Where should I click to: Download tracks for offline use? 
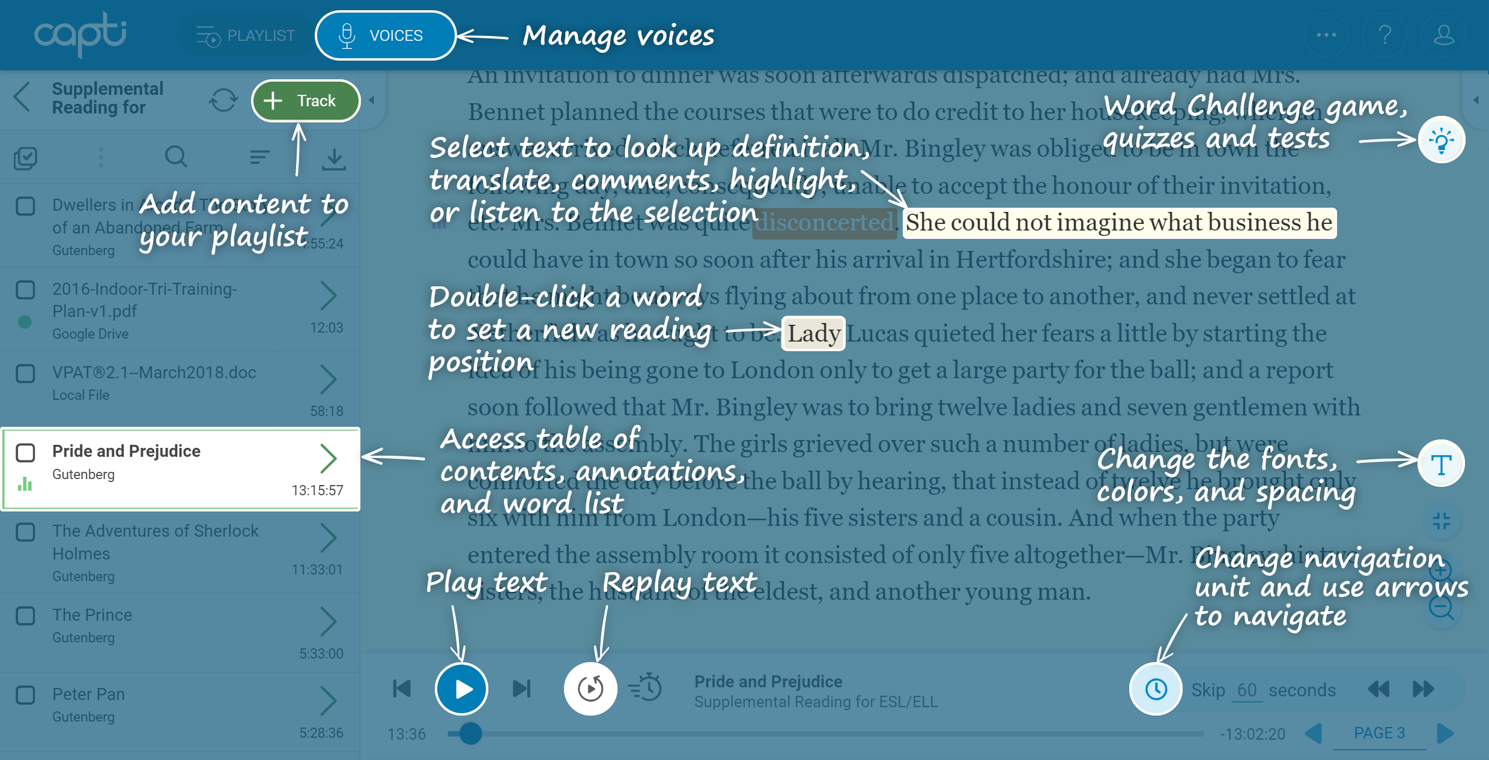point(333,158)
